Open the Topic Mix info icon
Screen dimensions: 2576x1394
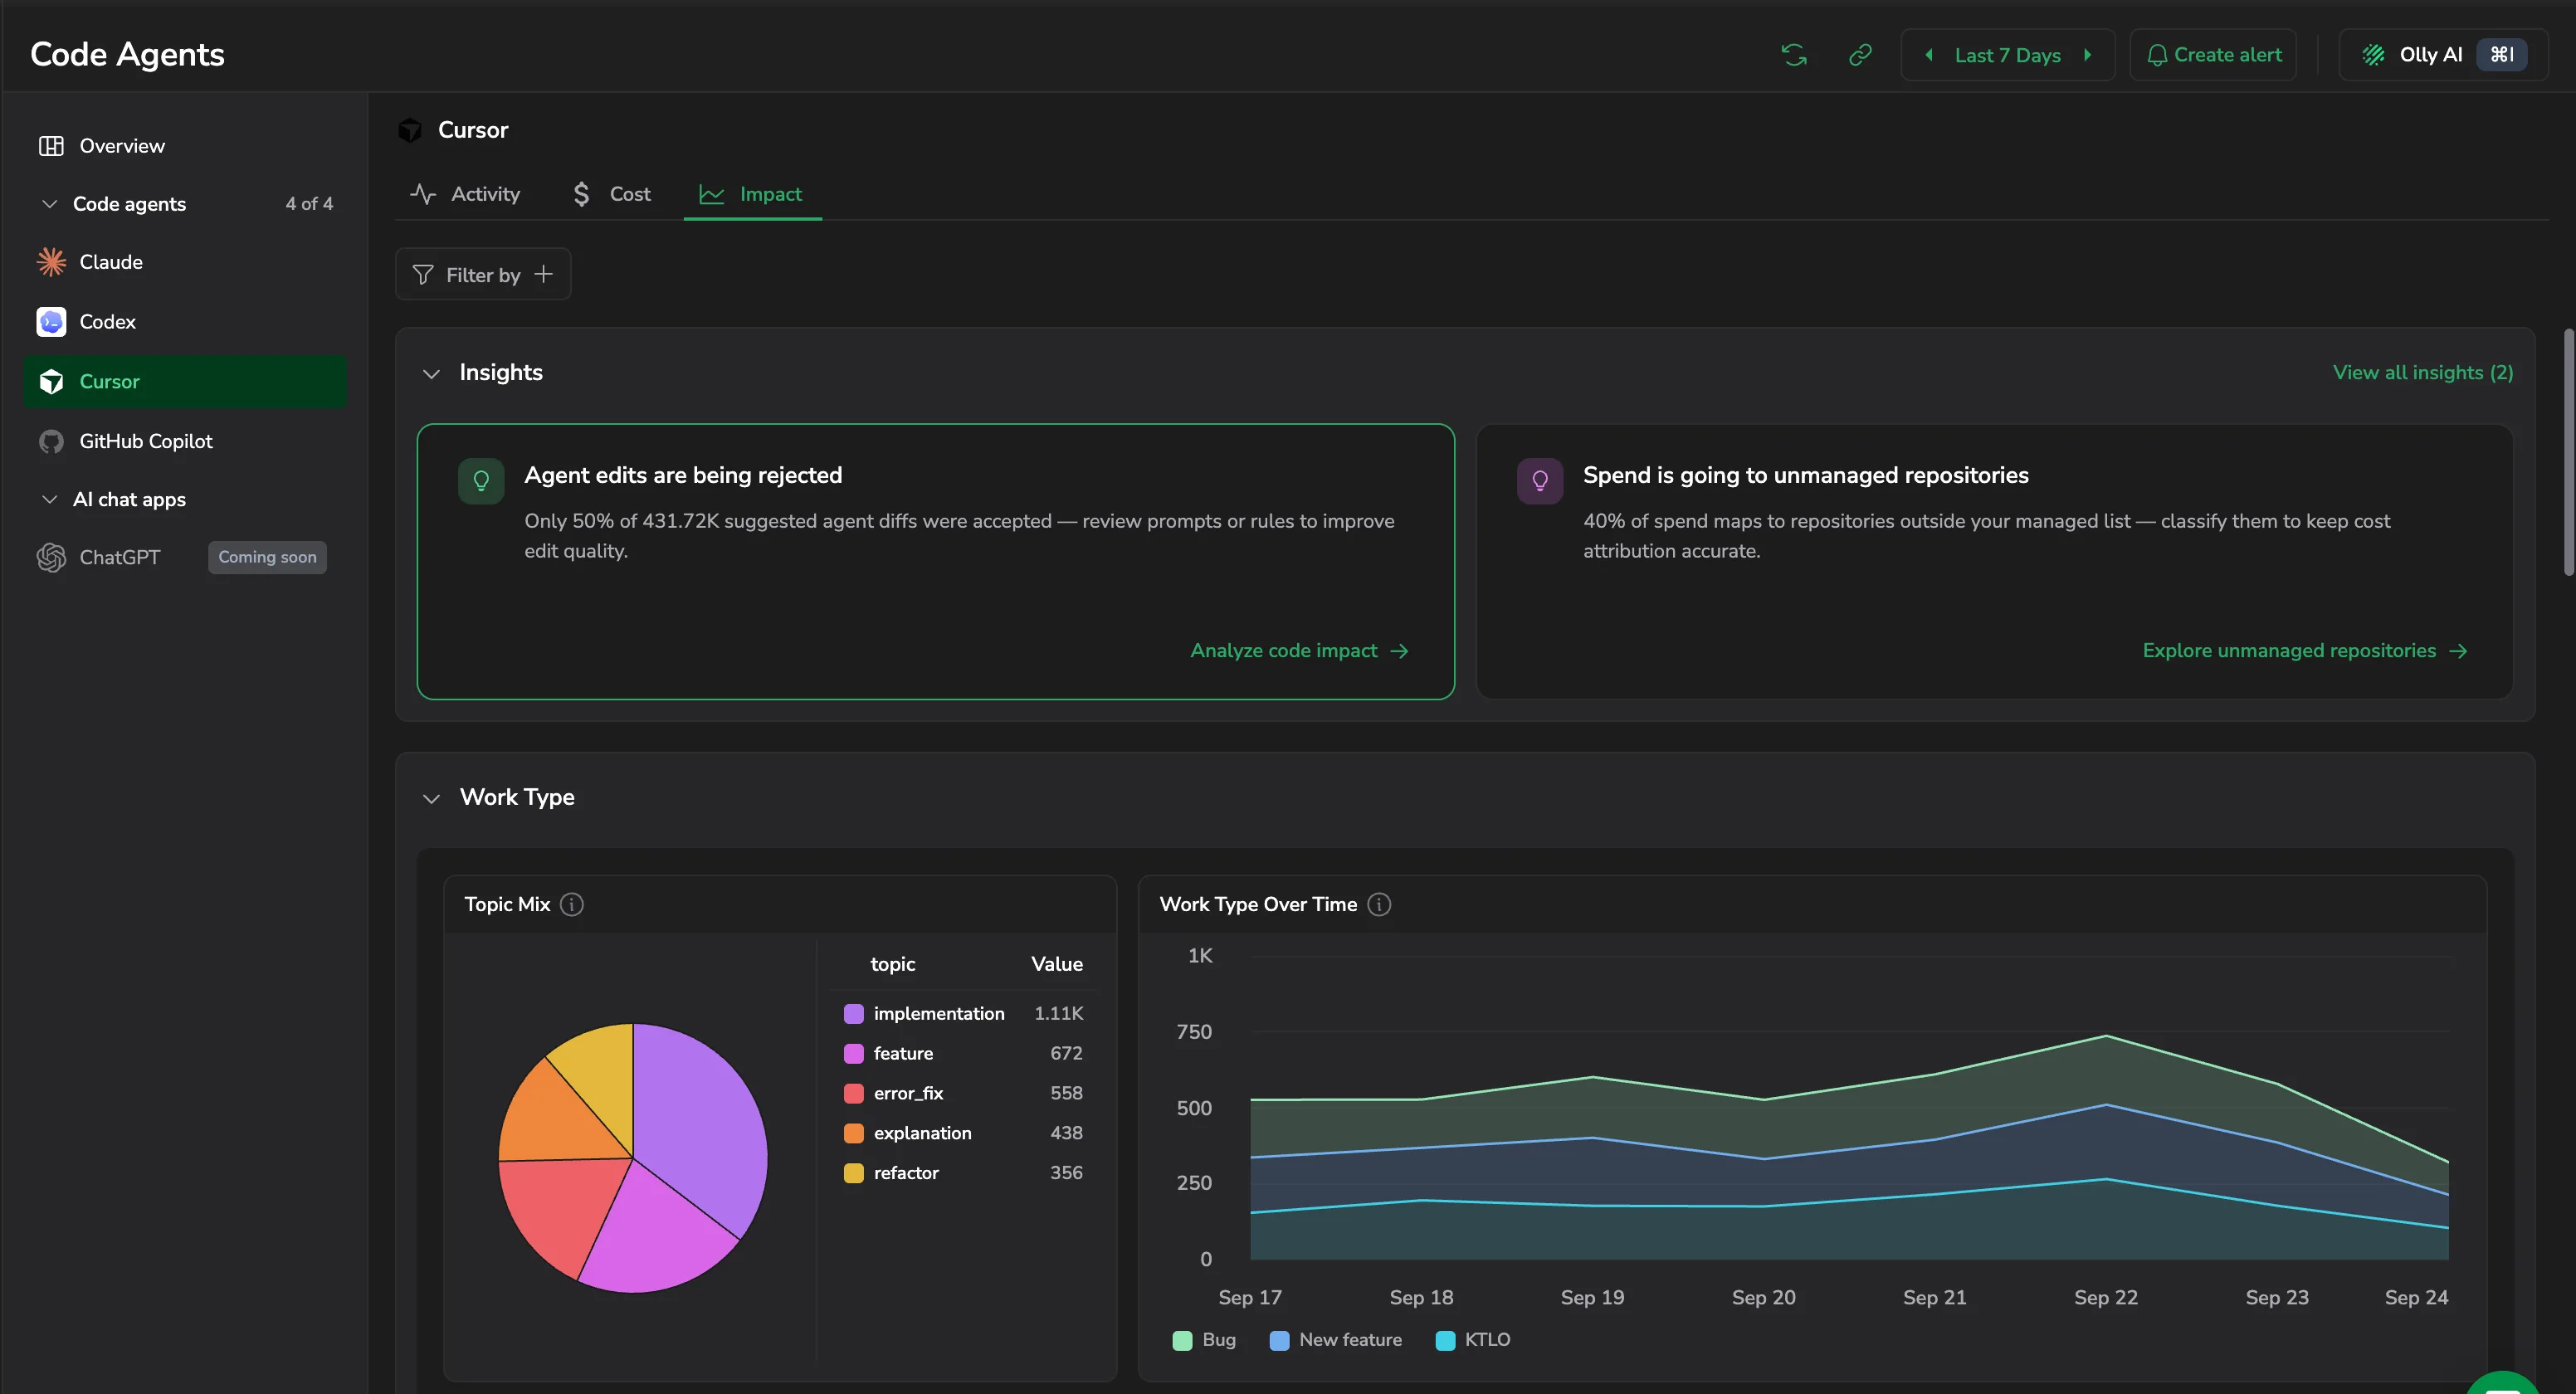pos(572,904)
